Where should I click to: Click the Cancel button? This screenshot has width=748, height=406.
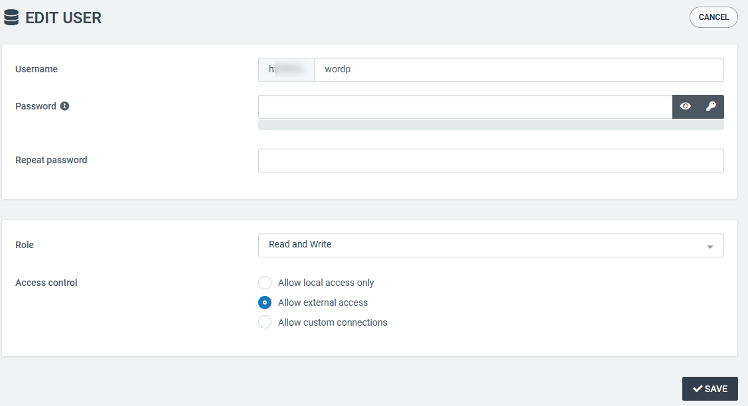point(713,17)
